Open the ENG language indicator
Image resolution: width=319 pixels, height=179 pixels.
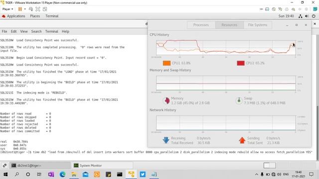[286, 175]
